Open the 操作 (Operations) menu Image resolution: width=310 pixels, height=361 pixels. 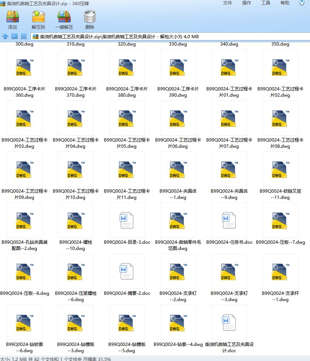pos(247,3)
